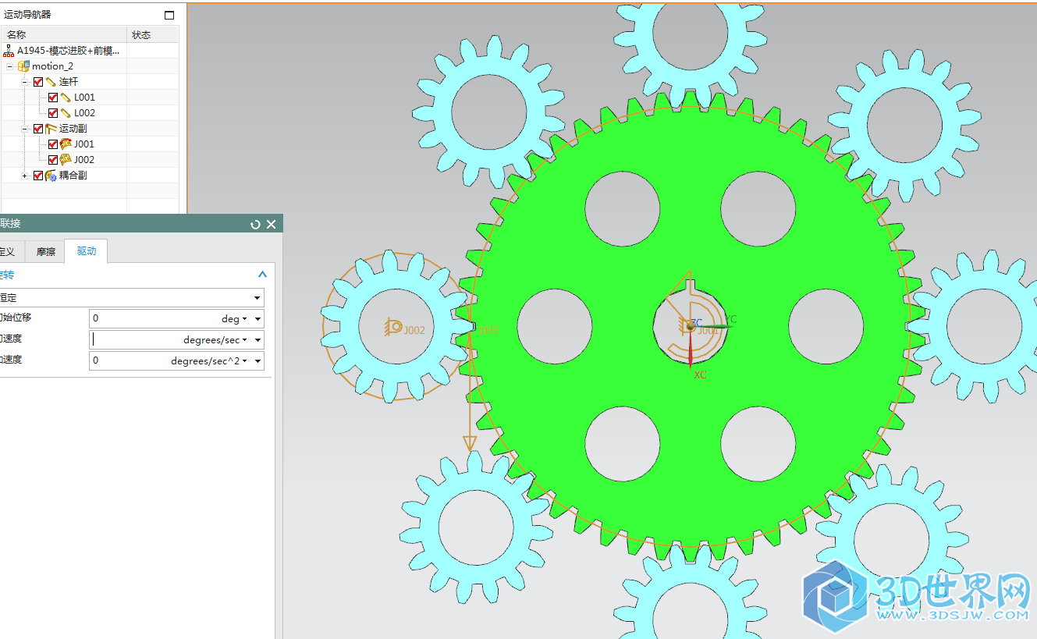Collapse the rotation section chevron
Image resolution: width=1037 pixels, height=639 pixels.
pyautogui.click(x=262, y=275)
